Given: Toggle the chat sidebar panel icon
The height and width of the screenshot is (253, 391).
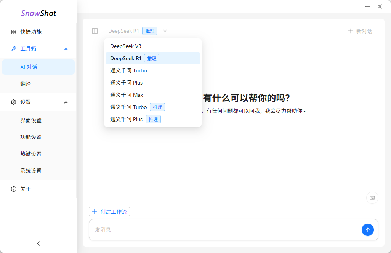Looking at the screenshot, I should (95, 31).
